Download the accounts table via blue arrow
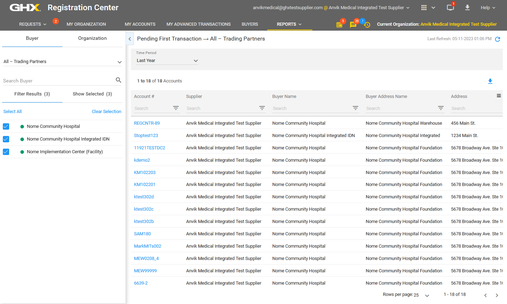This screenshot has height=304, width=507. [x=490, y=81]
